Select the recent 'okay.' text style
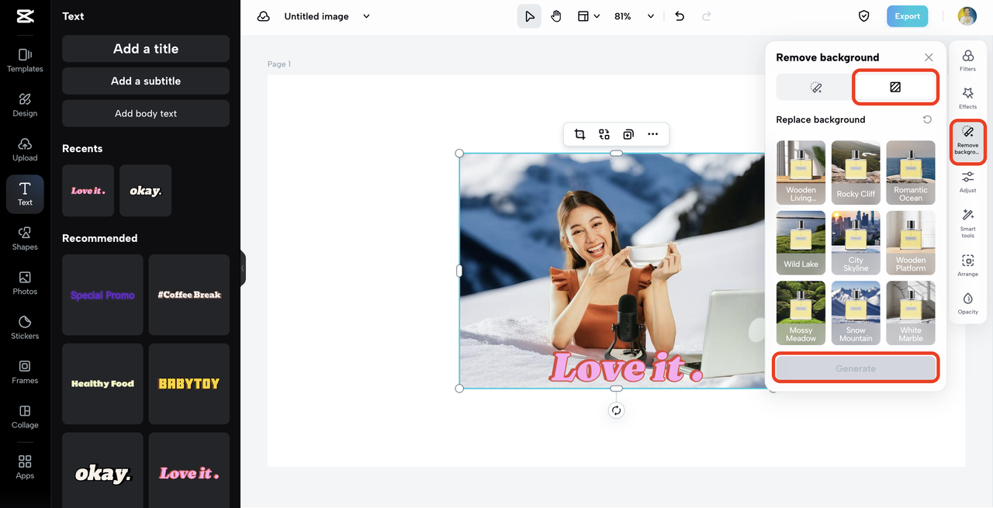Viewport: 993px width, 508px height. tap(146, 190)
